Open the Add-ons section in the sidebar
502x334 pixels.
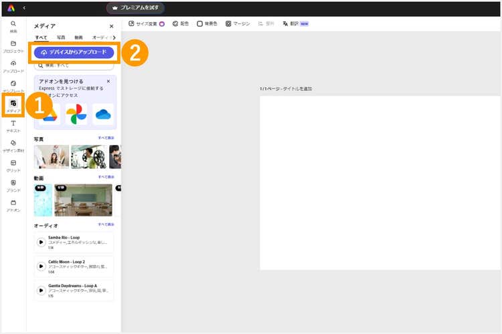coord(13,206)
